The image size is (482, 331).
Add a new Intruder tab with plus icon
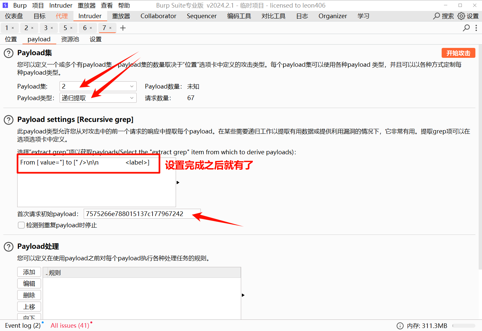pyautogui.click(x=123, y=28)
